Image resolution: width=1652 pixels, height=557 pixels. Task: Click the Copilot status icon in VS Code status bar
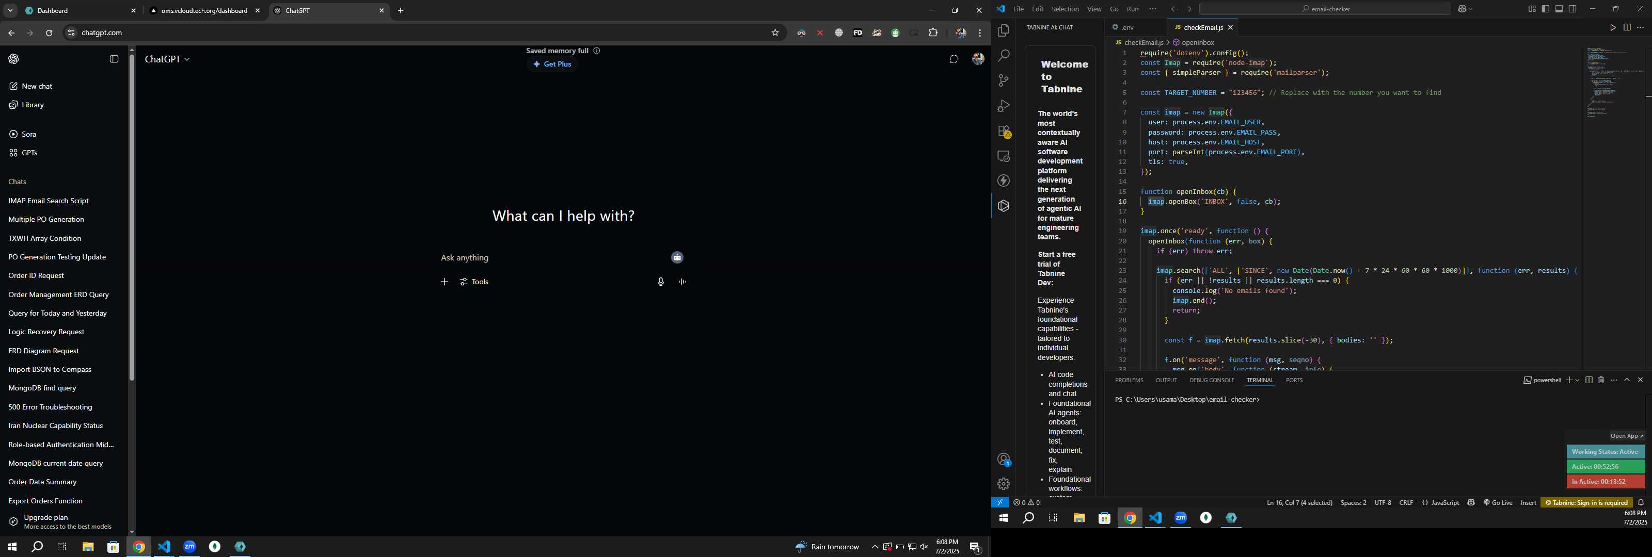pyautogui.click(x=1471, y=502)
